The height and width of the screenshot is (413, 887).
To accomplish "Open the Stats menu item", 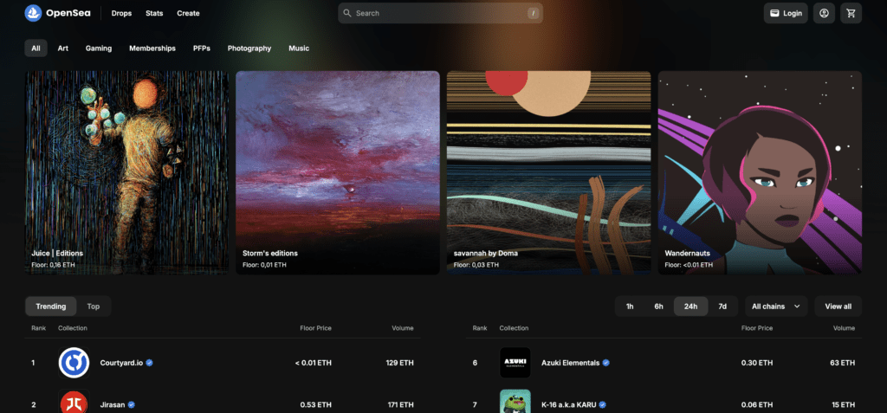I will (x=154, y=14).
